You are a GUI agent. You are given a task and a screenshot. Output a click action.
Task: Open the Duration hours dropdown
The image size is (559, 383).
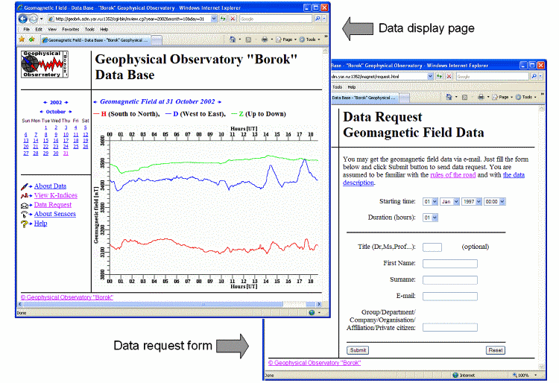(430, 218)
